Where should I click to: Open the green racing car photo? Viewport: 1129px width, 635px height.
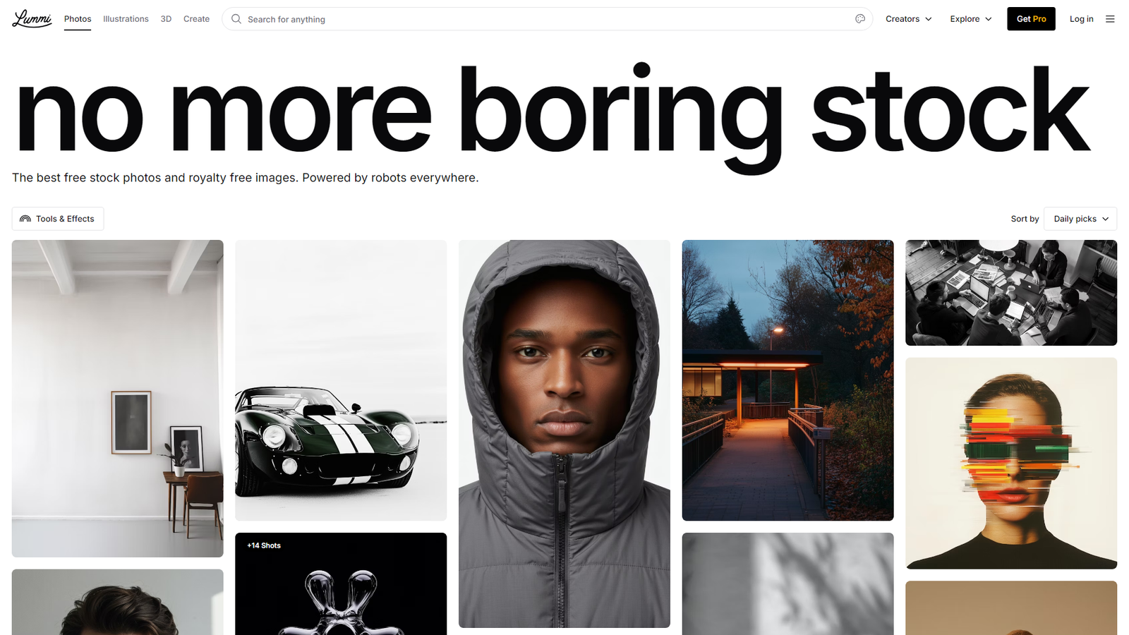(x=341, y=380)
